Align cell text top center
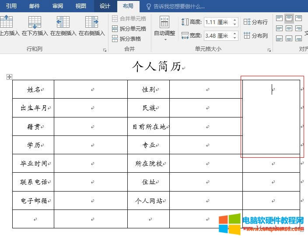The image size is (308, 238). click(289, 18)
